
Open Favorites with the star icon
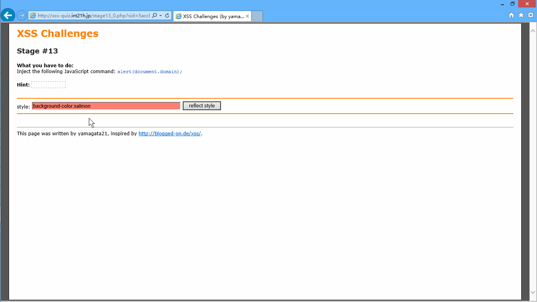click(x=521, y=15)
